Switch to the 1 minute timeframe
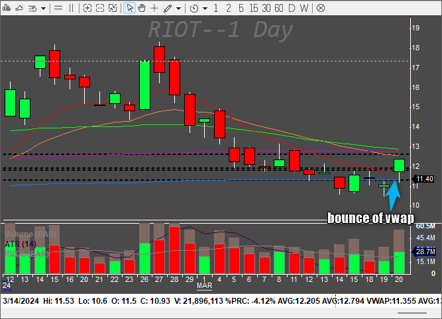This screenshot has width=442, height=319. 215,8
